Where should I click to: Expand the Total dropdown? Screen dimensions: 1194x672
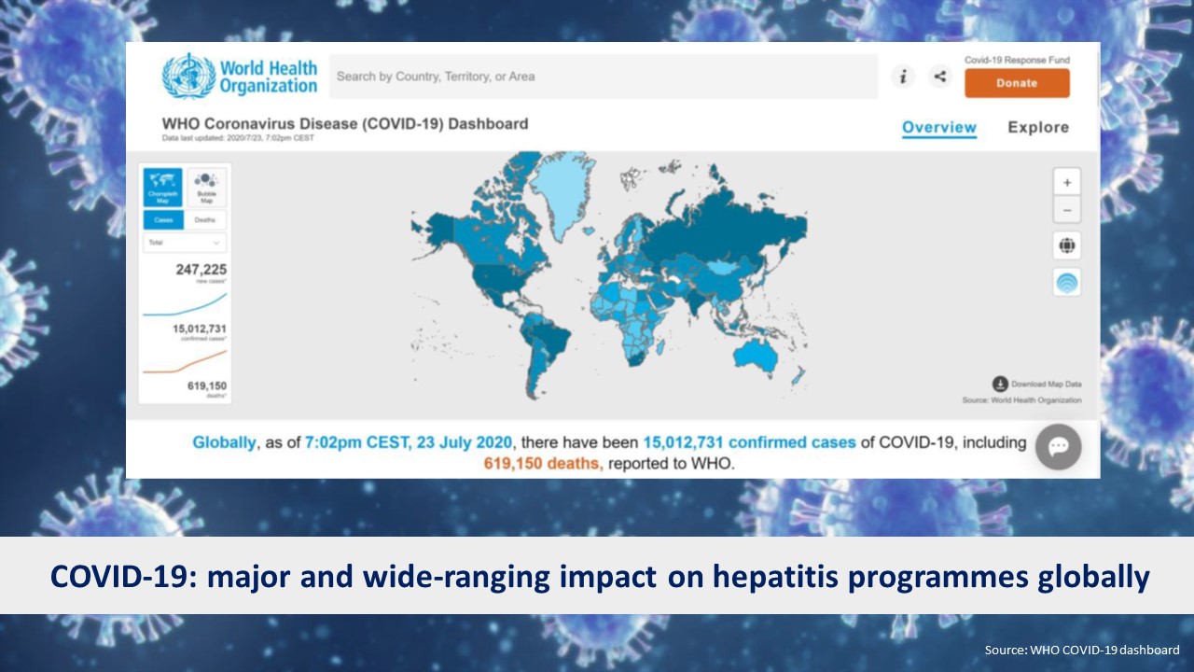(x=185, y=243)
